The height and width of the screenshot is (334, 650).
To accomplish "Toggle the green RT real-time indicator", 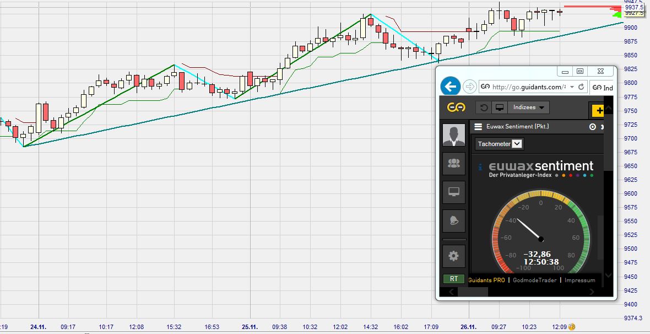I will pyautogui.click(x=453, y=279).
